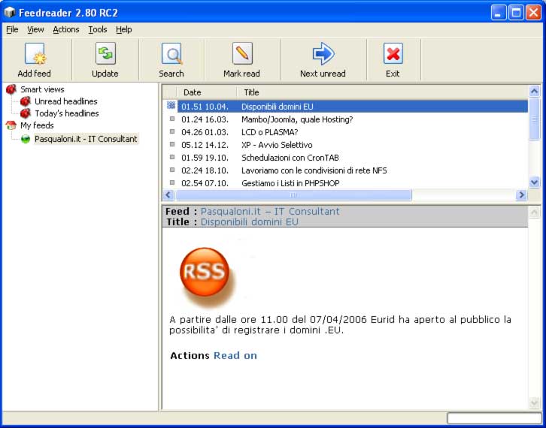Click status marker for Mambo/Joomla row

click(172, 119)
